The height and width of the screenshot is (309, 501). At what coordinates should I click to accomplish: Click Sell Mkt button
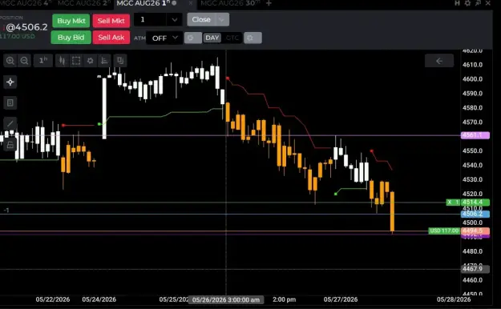[x=111, y=21]
